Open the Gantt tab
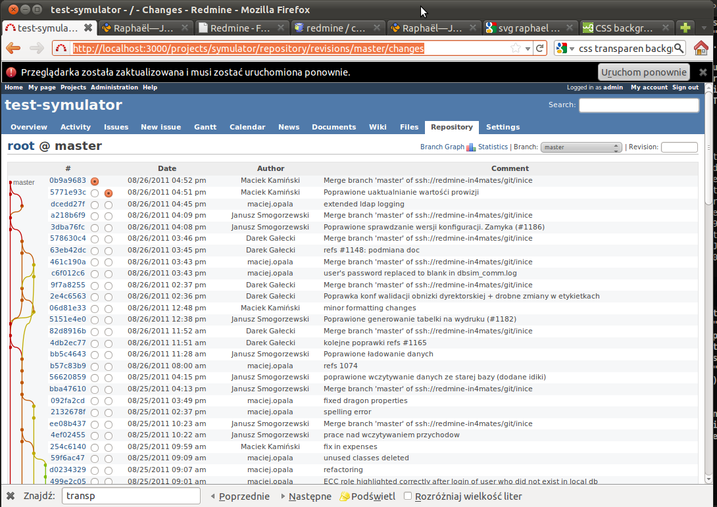Screen dimensions: 717x507 pos(205,127)
